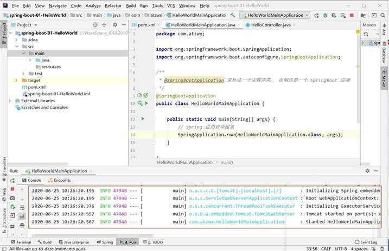Collapse the src folder
The height and width of the screenshot is (251, 389).
[x=16, y=47]
